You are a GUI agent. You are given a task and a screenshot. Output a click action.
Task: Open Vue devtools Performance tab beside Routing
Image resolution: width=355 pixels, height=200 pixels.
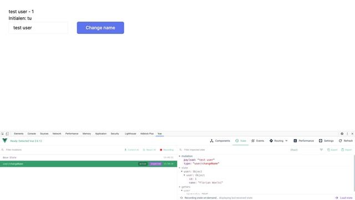coord(303,141)
